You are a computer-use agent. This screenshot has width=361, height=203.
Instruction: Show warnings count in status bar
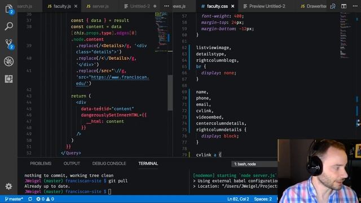coord(50,199)
